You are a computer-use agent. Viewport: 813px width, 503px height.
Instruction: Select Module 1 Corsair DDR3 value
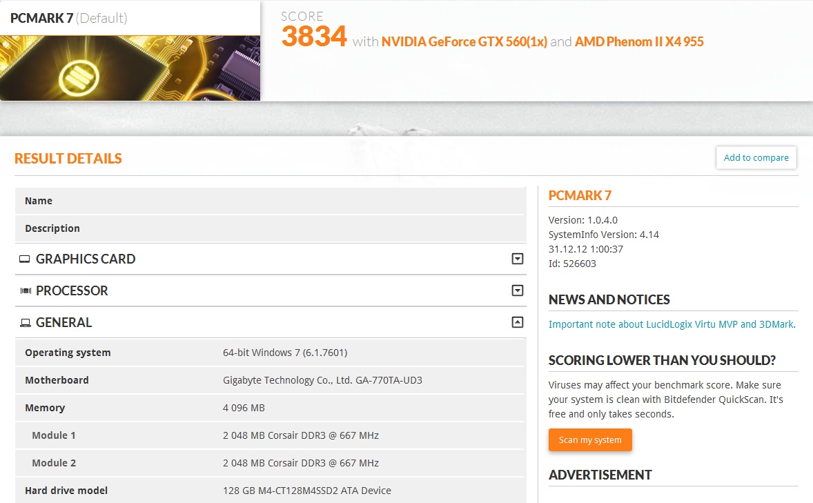pyautogui.click(x=301, y=435)
